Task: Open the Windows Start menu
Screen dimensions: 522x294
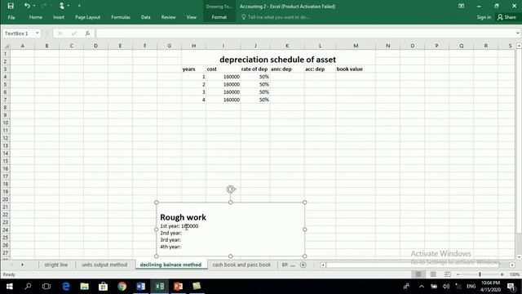Action: (9, 287)
